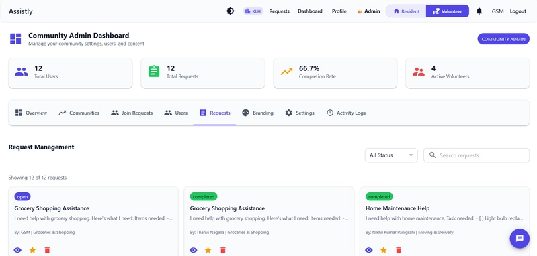Viewport: 537px width, 256px height.
Task: Click the Active Volunteers stat card
Action: 468,73
